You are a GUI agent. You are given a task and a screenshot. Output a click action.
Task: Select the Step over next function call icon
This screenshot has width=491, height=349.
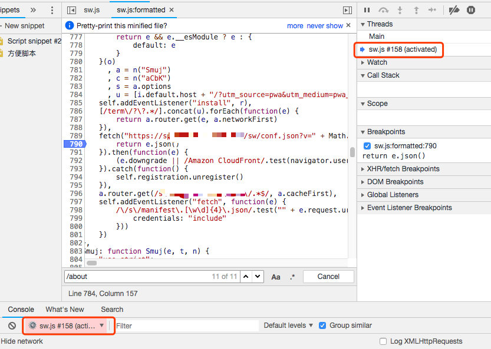pos(383,10)
